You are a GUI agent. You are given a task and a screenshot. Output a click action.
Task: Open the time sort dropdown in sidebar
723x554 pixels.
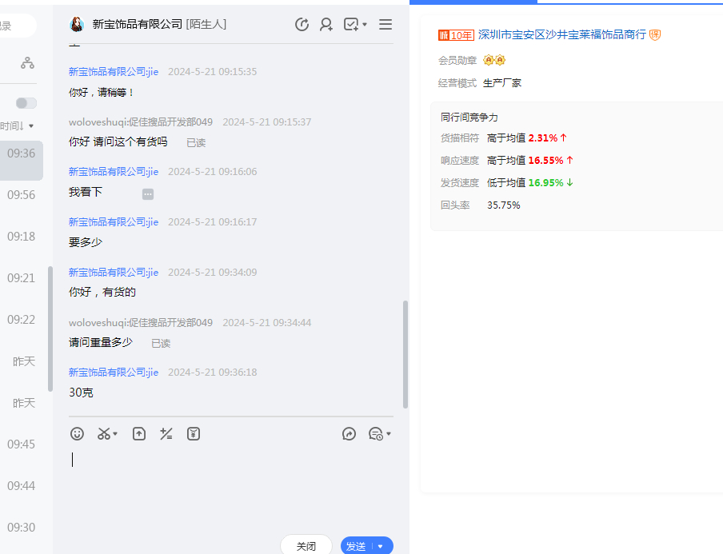18,126
